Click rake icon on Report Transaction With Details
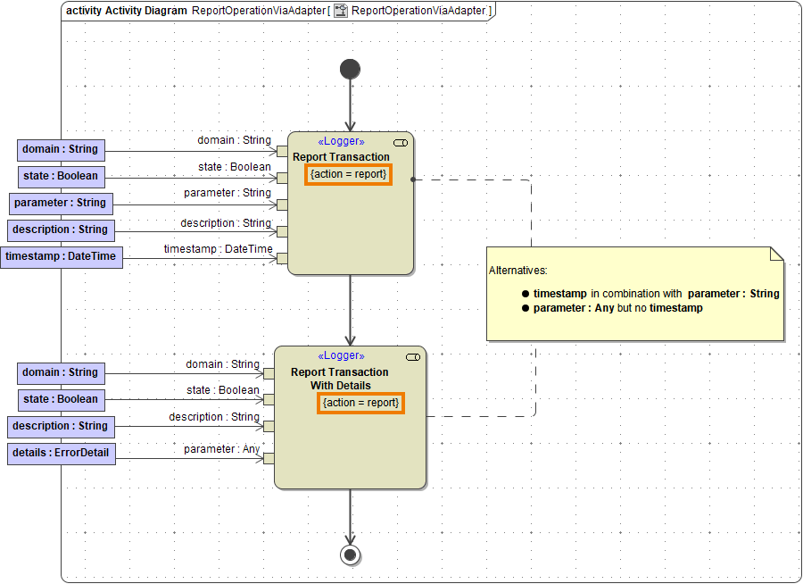The width and height of the screenshot is (803, 584). tap(412, 357)
